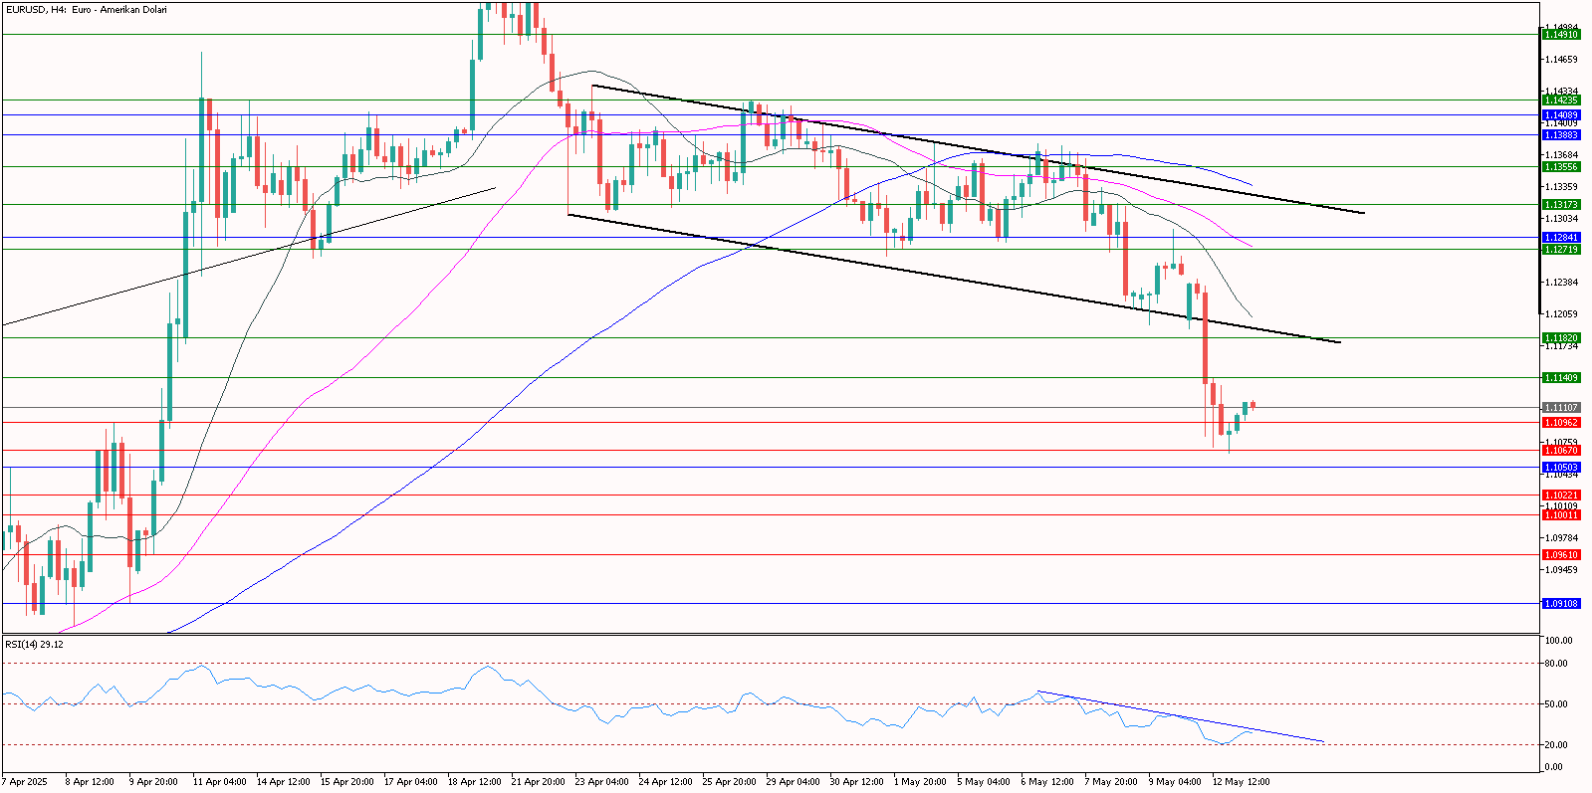Click the 1.12059 price axis label

[x=1562, y=314]
